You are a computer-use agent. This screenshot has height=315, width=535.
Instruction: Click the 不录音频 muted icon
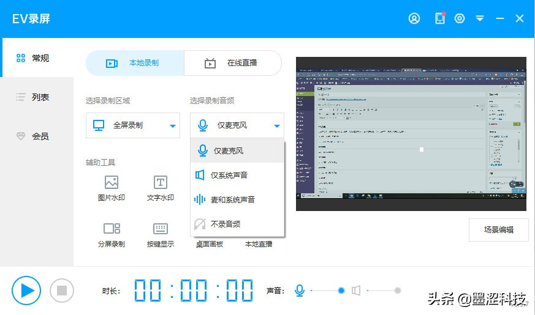pyautogui.click(x=200, y=224)
